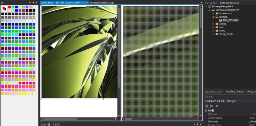This screenshot has width=256, height=126.
Task: Pin the Green.bmp tab
Action: (83, 3)
